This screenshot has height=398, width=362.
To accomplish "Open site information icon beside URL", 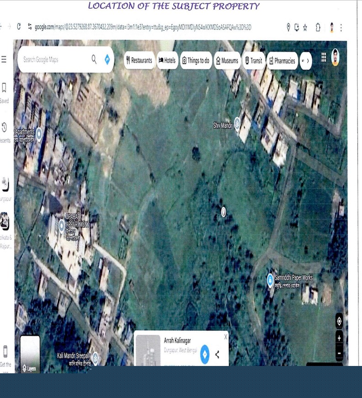I will click(x=30, y=27).
